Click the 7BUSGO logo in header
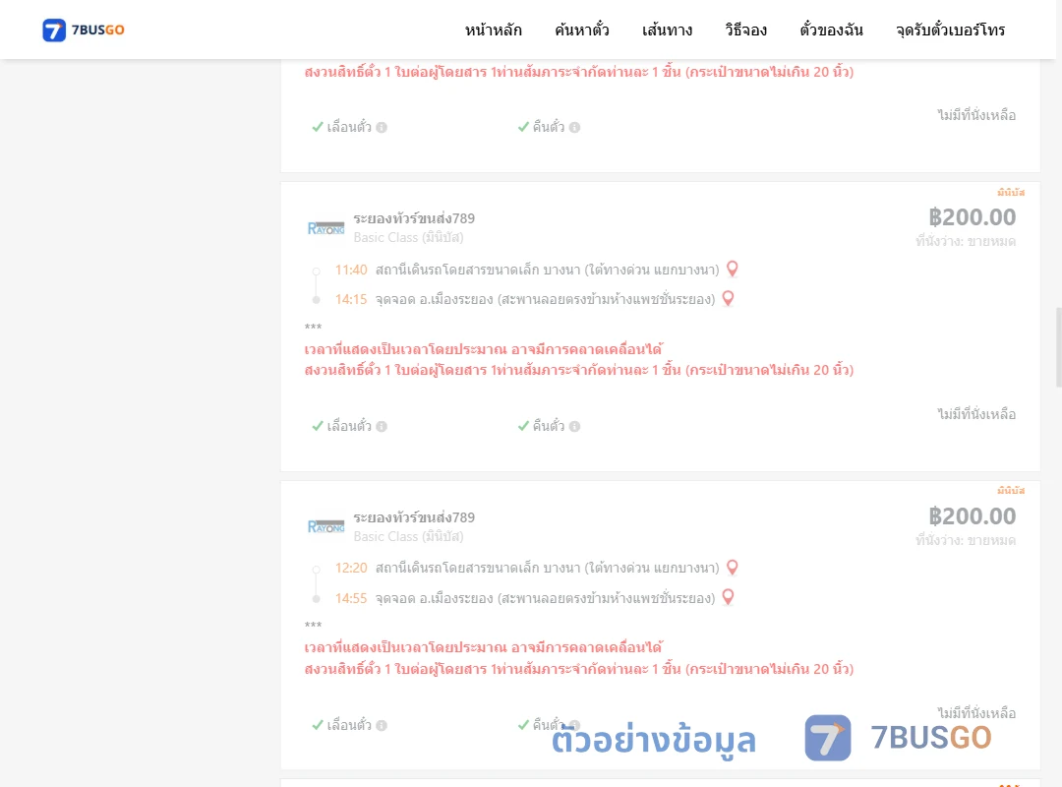Screen dimensions: 1062x787 coord(84,30)
